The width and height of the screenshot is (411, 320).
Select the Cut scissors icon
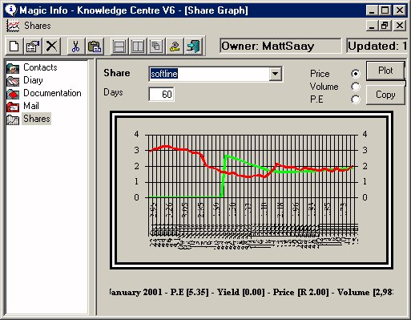point(75,46)
